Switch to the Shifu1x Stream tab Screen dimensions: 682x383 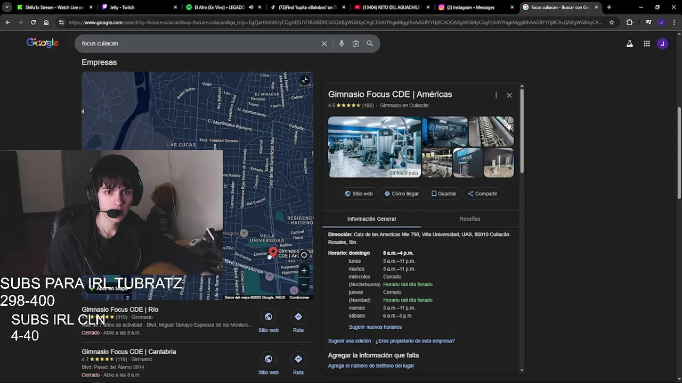point(55,7)
